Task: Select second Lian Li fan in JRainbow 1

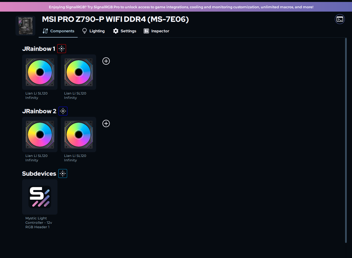Action: point(78,72)
